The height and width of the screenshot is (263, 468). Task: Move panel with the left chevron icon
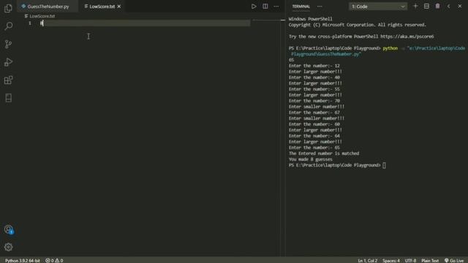pos(448,7)
